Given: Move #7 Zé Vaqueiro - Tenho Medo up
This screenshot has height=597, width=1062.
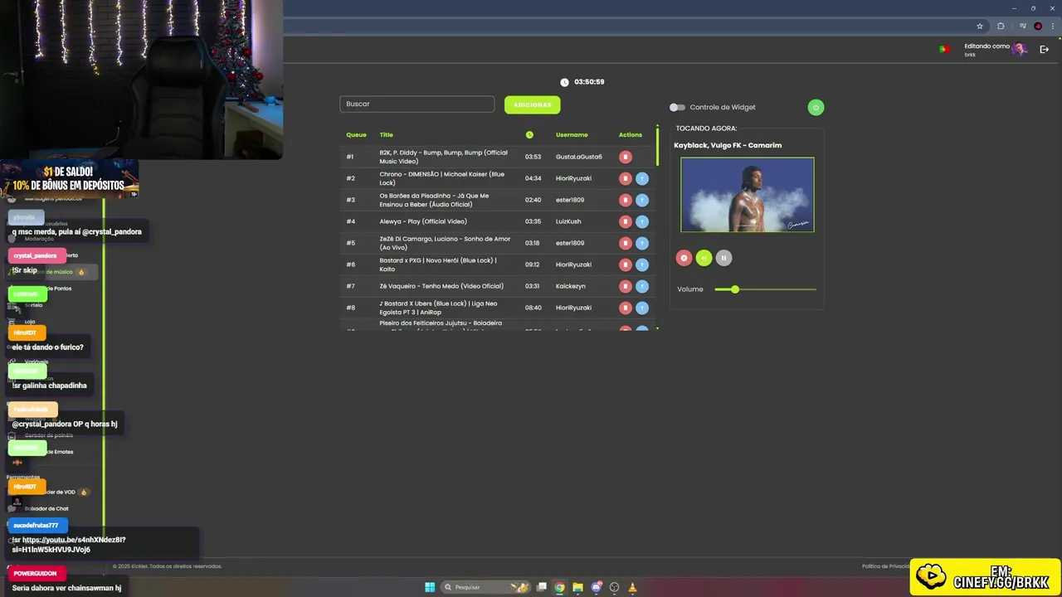Looking at the screenshot, I should 642,286.
